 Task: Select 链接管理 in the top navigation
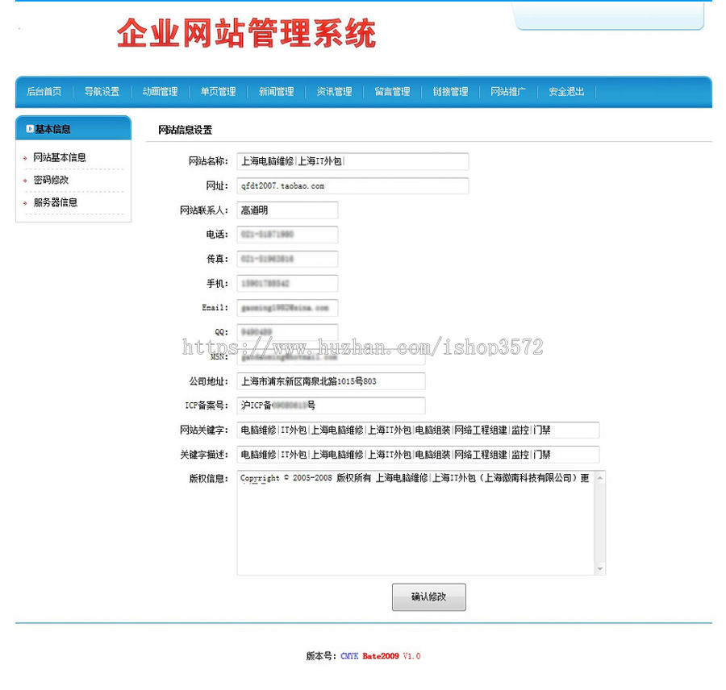451,91
